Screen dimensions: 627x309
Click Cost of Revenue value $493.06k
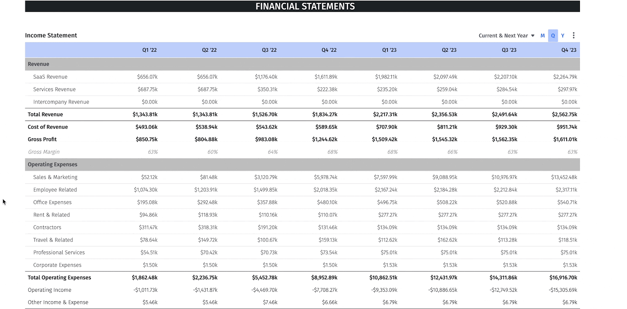tap(147, 127)
